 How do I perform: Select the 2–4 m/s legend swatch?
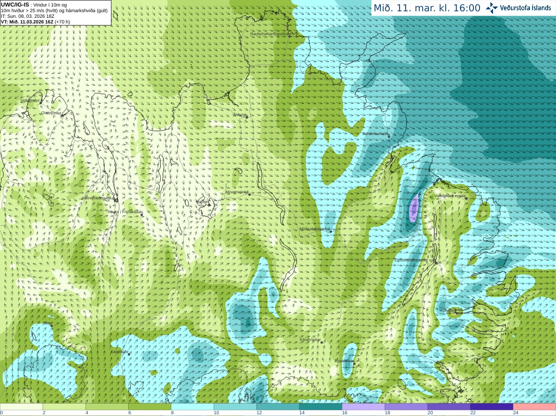pos(64,407)
